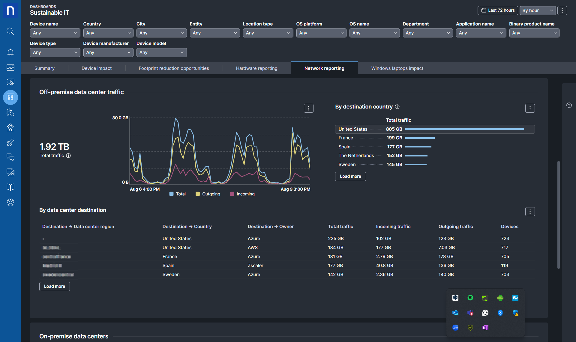Open Spotify in the system tray
Image resolution: width=576 pixels, height=342 pixels.
pos(470,298)
